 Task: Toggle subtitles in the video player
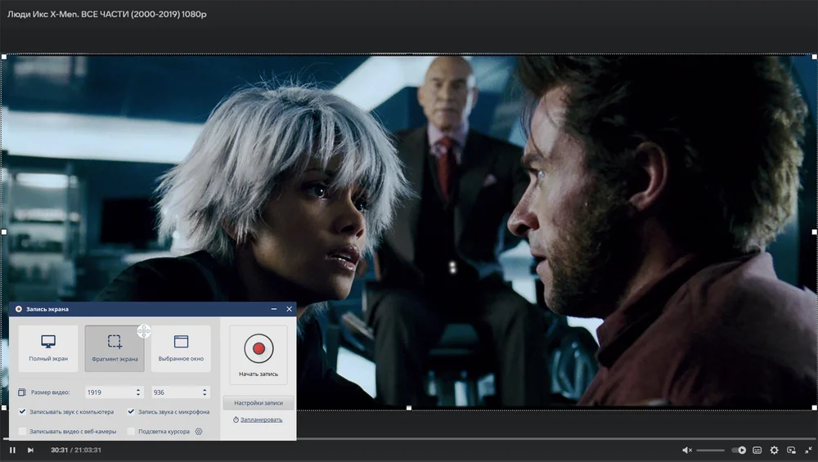(x=757, y=451)
